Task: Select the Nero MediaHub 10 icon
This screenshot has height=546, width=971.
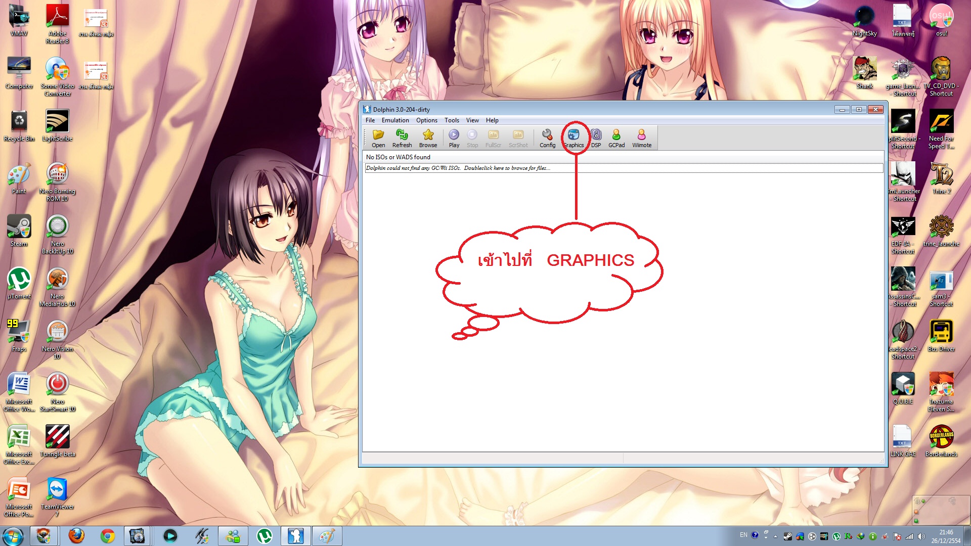Action: (x=58, y=287)
